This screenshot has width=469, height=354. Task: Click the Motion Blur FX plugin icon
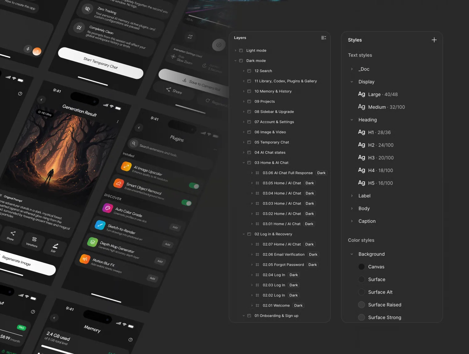click(x=85, y=259)
